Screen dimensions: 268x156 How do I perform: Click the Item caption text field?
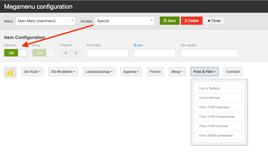pyautogui.click(x=209, y=53)
